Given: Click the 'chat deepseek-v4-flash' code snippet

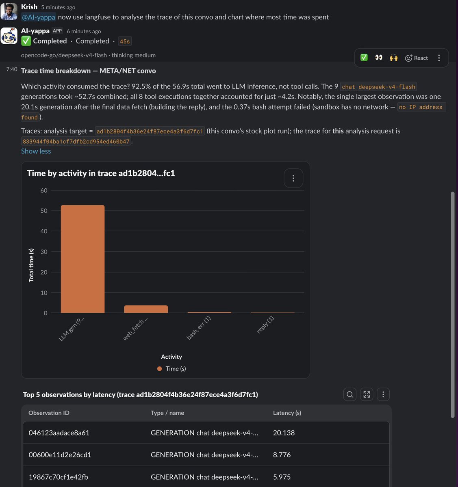Looking at the screenshot, I should point(378,87).
